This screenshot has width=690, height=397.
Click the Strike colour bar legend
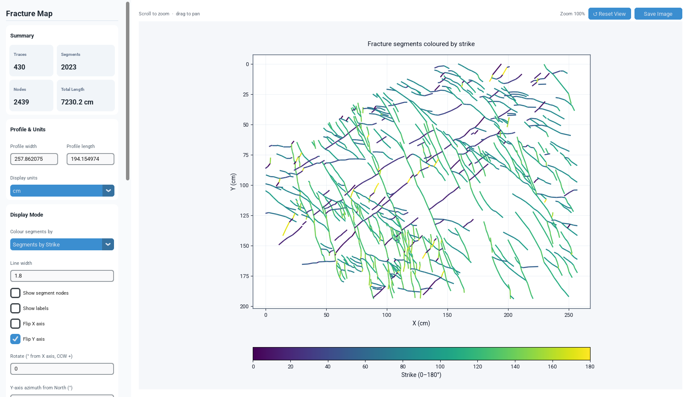[421, 354]
